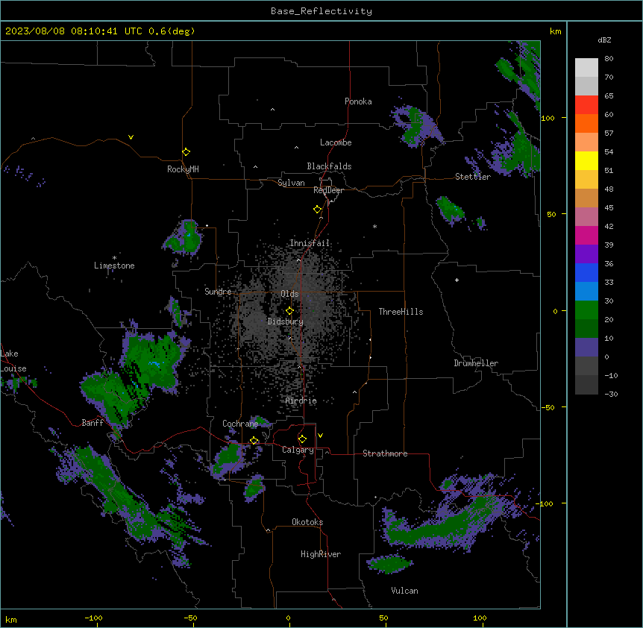Click the Innisfail town label
The image size is (643, 628).
coord(310,243)
